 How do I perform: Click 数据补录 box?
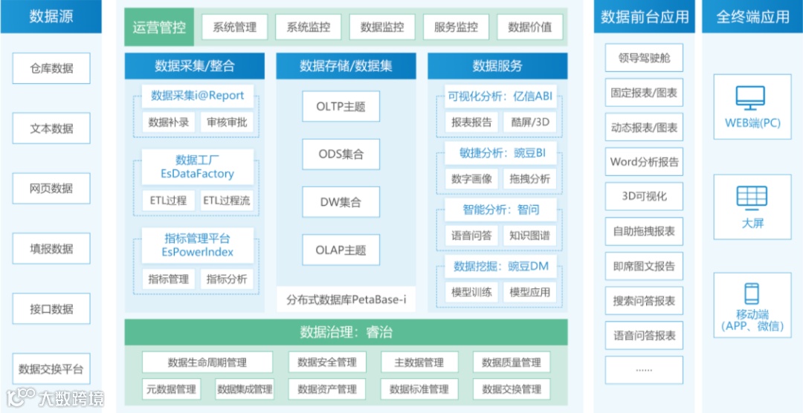click(x=169, y=123)
